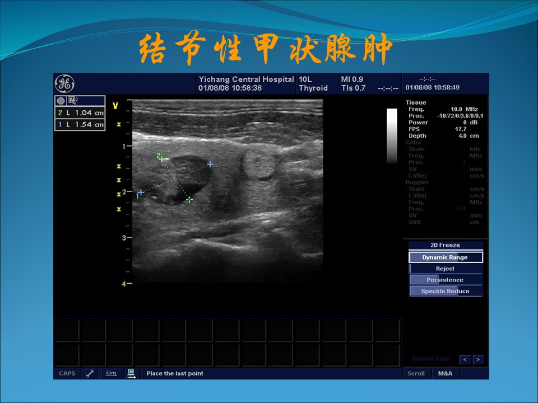Click the '01/08/08 10:58:49' timestamp
The image size is (538, 403).
(432, 87)
